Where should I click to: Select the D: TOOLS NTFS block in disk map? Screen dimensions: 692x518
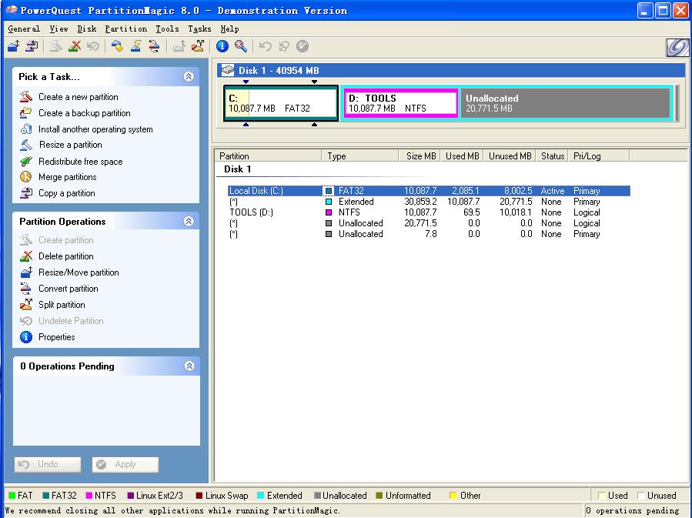tap(401, 103)
